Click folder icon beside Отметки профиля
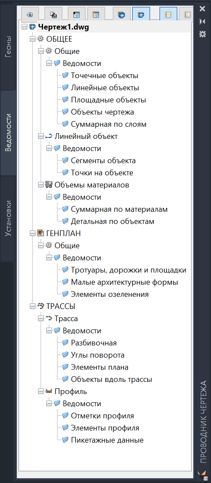 pos(65,416)
